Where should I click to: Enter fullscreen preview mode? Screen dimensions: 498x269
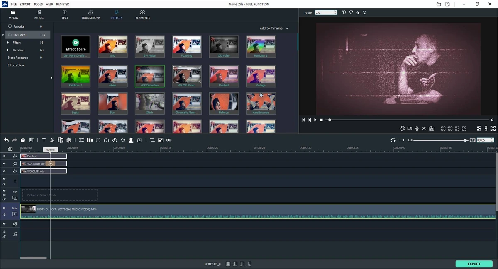[x=493, y=129]
